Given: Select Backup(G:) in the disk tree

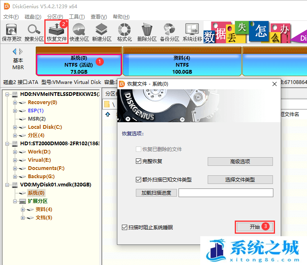Looking at the screenshot, I should pos(41,177).
